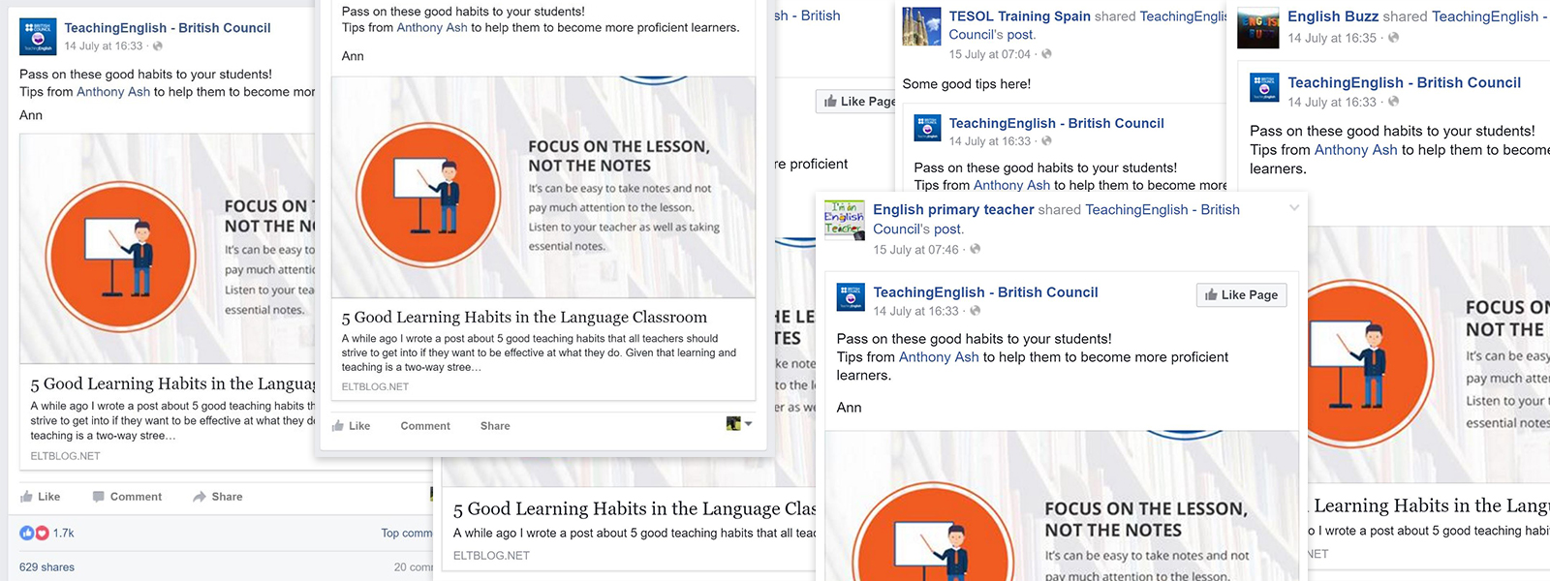Click the love and like reaction icons

point(34,534)
